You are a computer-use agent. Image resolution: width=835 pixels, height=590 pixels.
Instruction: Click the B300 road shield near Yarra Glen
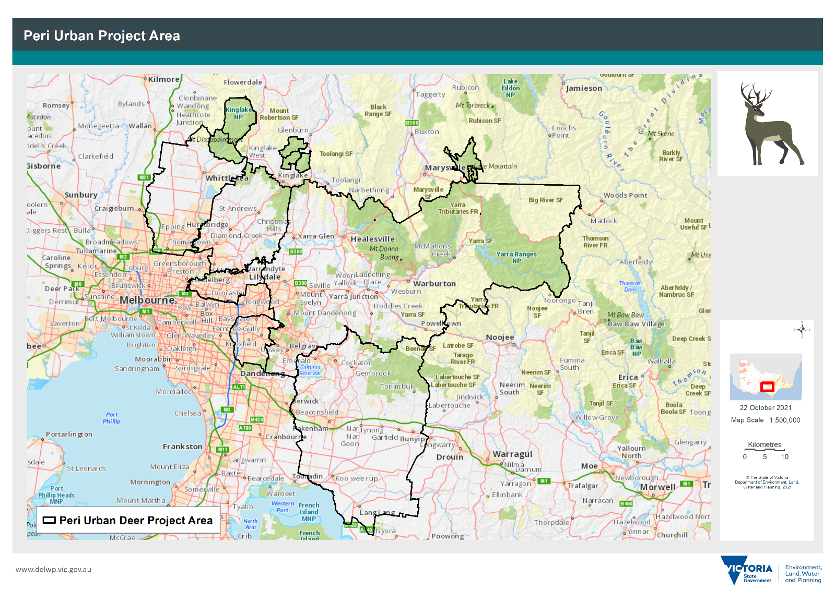tap(296, 251)
